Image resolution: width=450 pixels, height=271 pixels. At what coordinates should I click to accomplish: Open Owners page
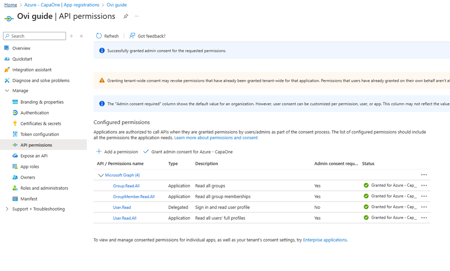coord(27,177)
